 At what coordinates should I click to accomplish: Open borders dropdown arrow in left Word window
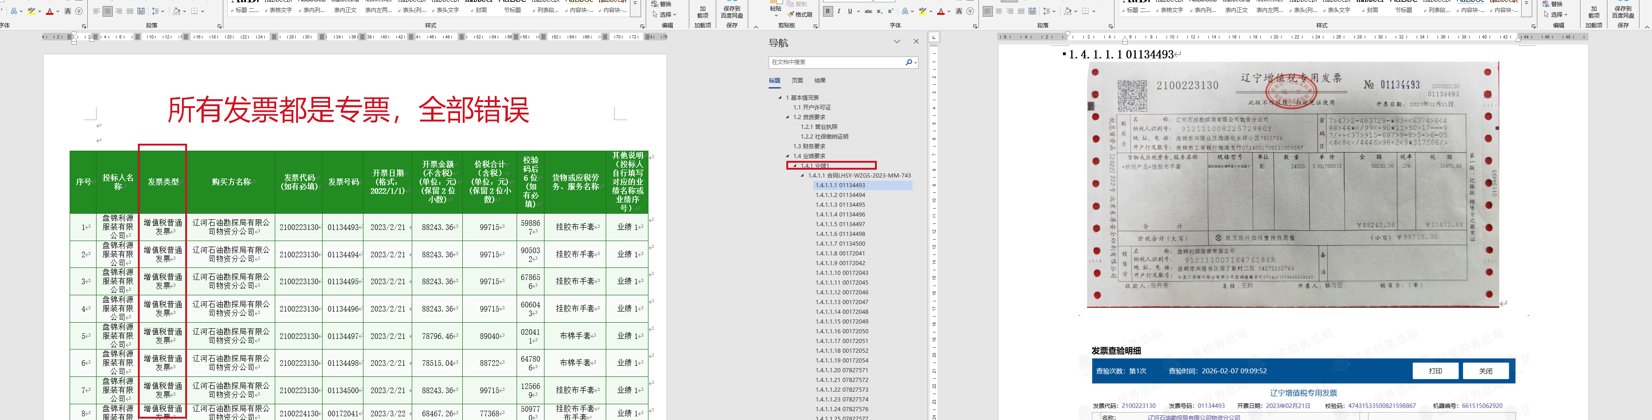coord(203,12)
